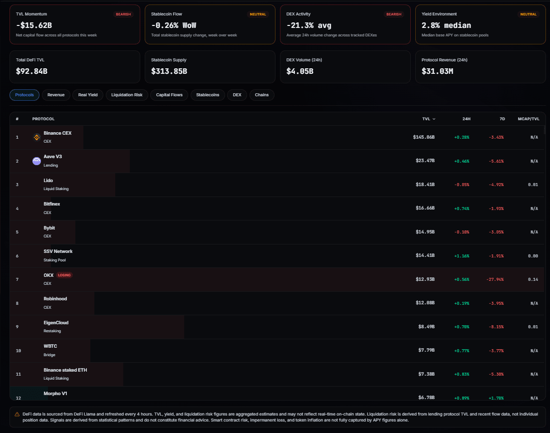Open the Chains tab
This screenshot has height=433, width=550.
(262, 95)
